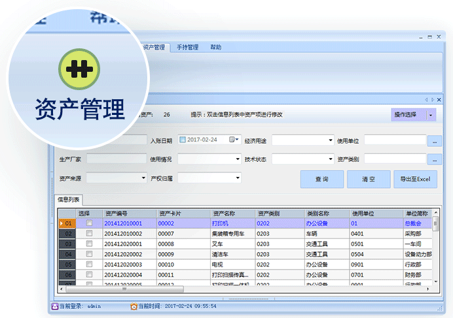Image resolution: width=453 pixels, height=318 pixels.
Task: Open the calendar picker in 入账日期 field
Action: (x=232, y=140)
